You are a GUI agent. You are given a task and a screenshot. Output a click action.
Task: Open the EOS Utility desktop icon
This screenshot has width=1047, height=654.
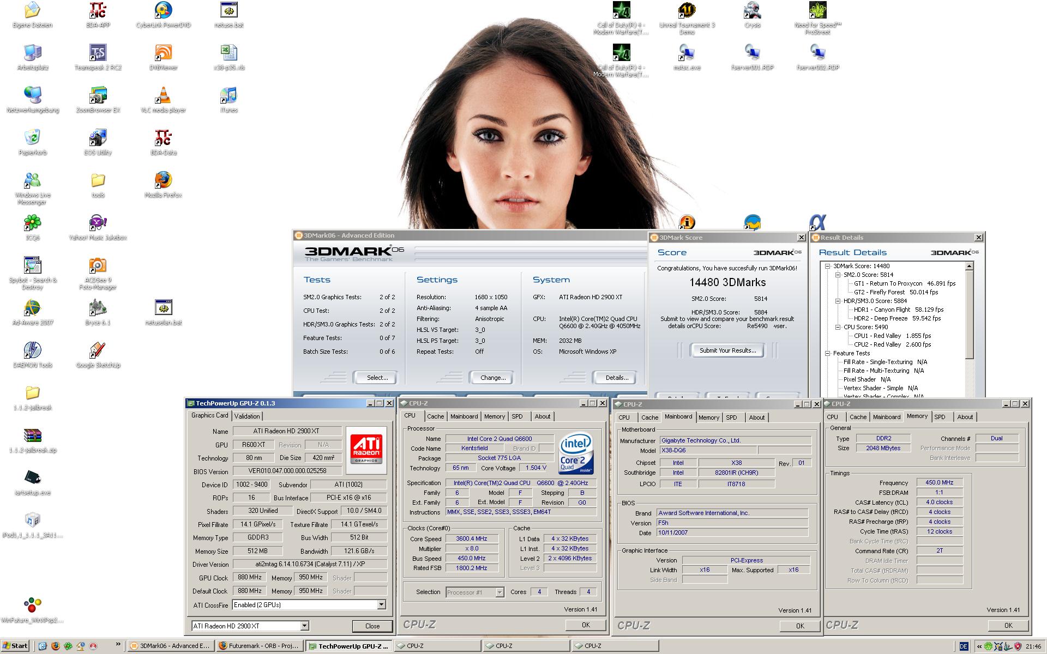tap(98, 142)
